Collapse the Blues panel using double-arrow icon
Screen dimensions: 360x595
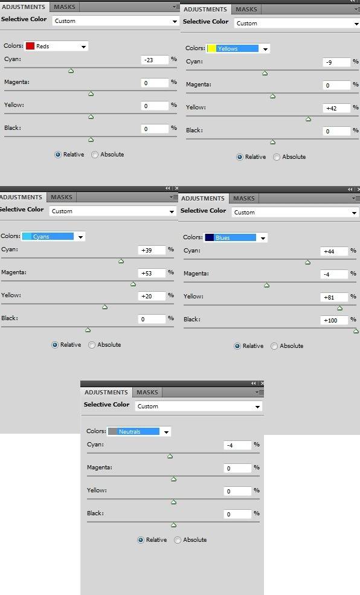click(x=350, y=189)
